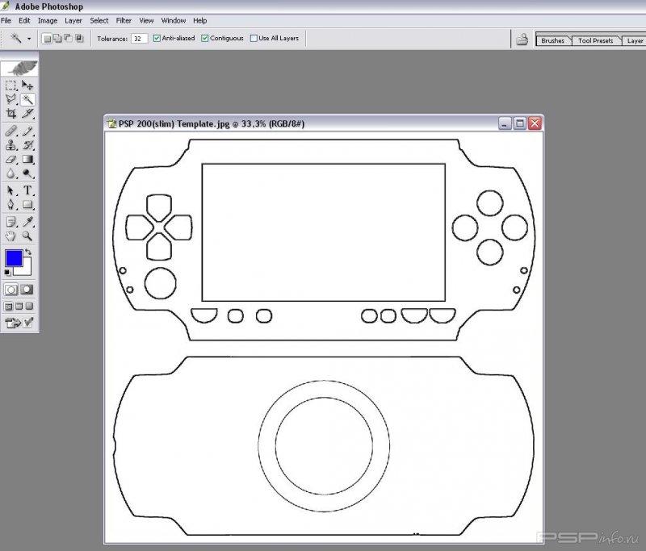Select the Type tool
The width and height of the screenshot is (646, 551).
[x=27, y=190]
